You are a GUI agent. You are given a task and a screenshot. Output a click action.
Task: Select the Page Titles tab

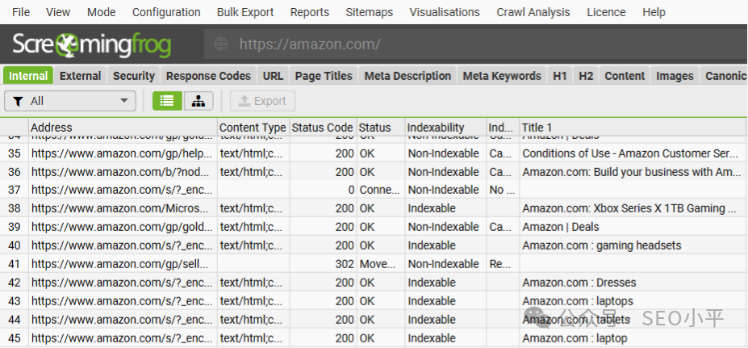[x=324, y=76]
